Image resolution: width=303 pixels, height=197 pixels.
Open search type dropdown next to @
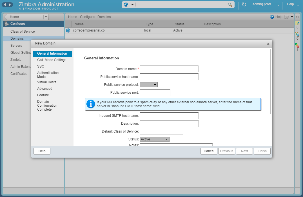point(132,5)
